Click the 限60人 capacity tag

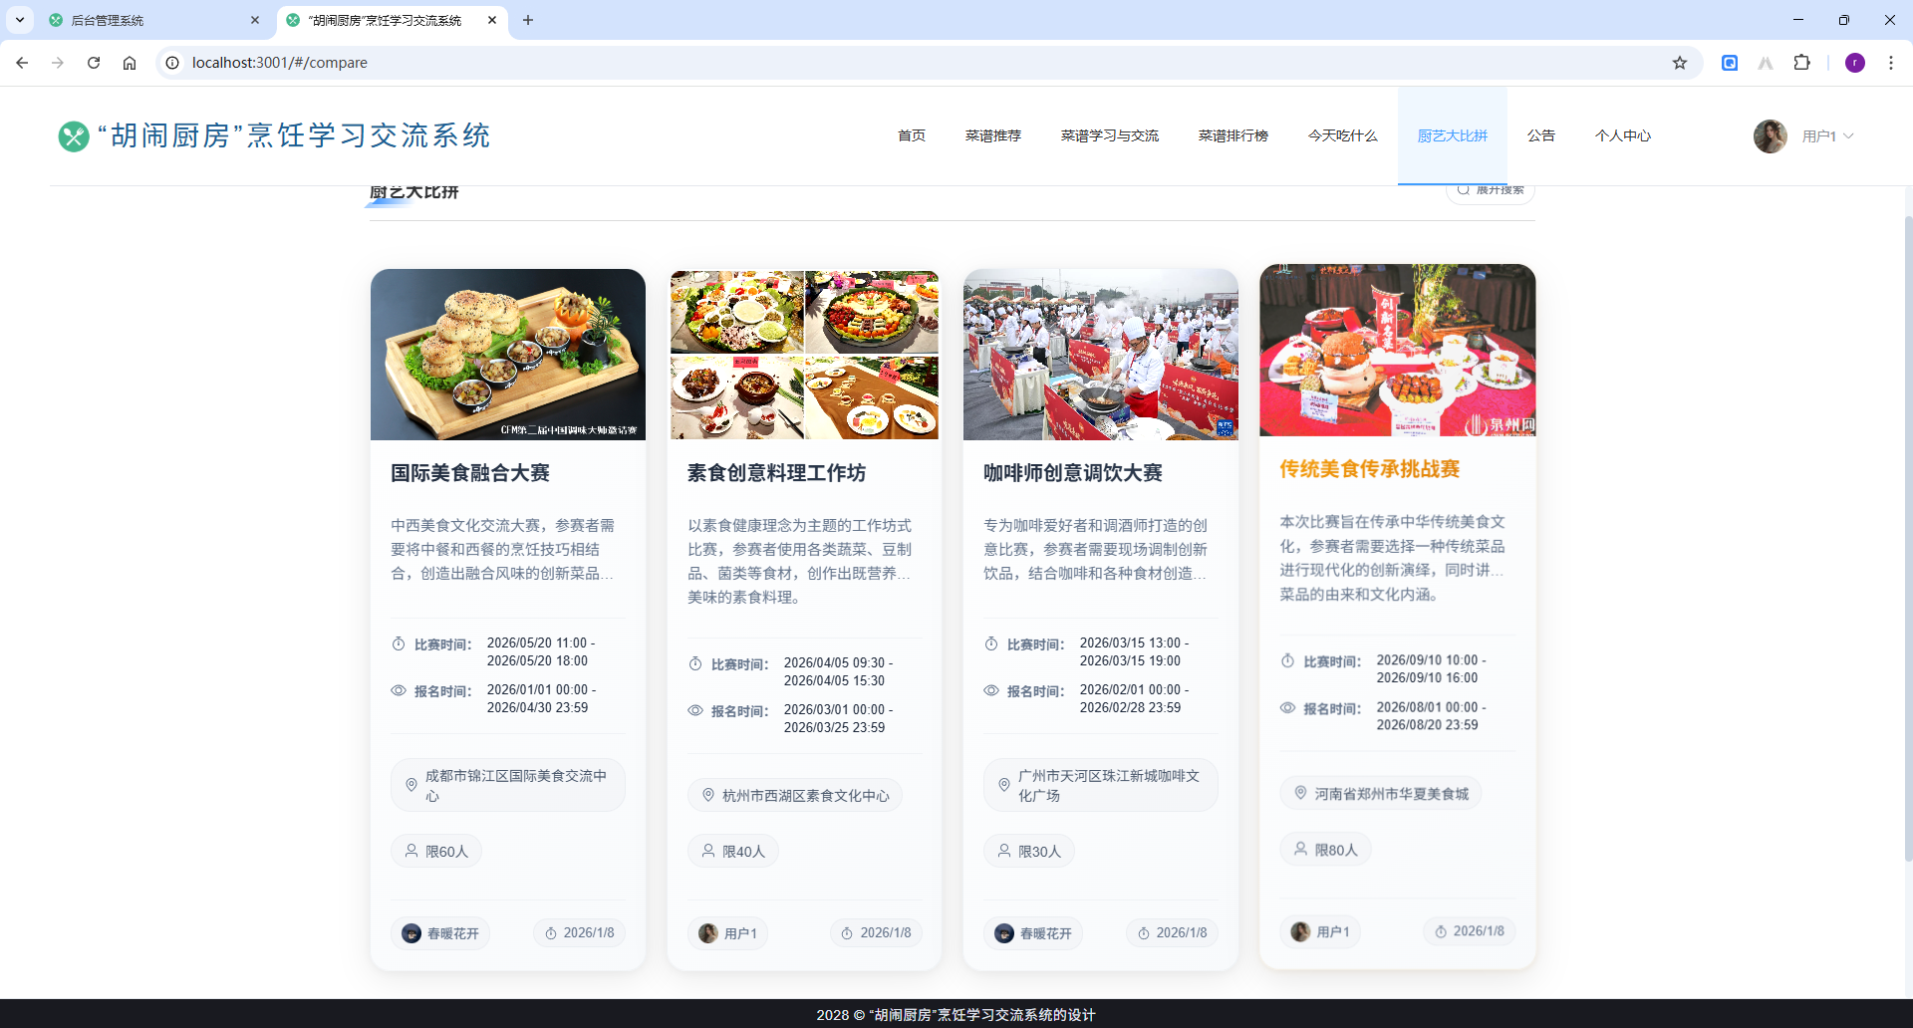(436, 851)
